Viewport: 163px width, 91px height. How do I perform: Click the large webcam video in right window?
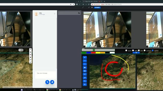coord(107,29)
